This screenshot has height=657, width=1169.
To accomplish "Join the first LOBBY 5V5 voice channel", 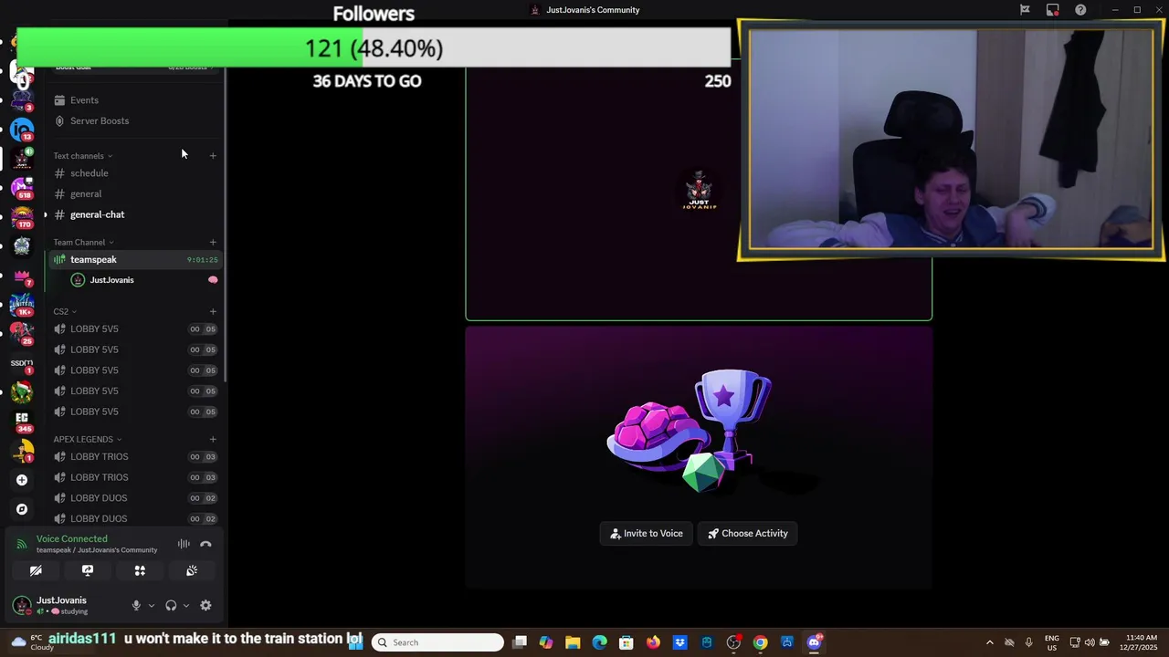I will (134, 328).
